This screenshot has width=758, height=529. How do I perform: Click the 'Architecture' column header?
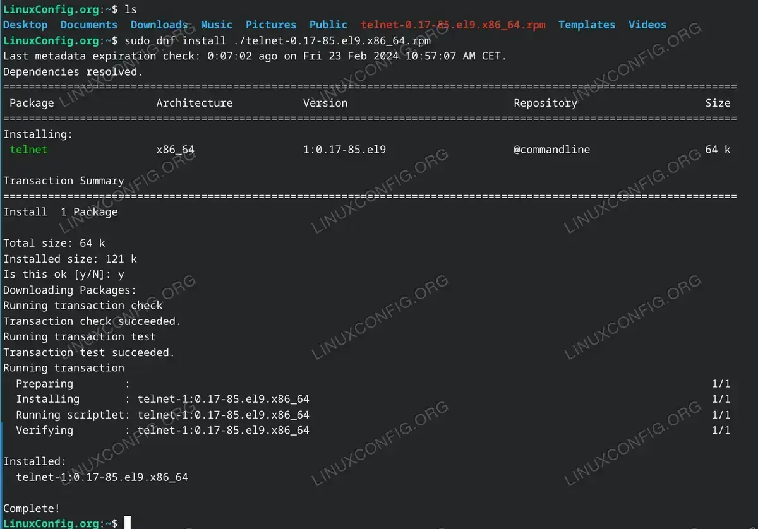pos(195,103)
